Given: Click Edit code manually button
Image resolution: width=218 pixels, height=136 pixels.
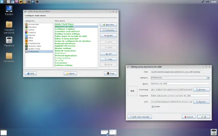Looking at the screenshot, I should tap(140, 117).
